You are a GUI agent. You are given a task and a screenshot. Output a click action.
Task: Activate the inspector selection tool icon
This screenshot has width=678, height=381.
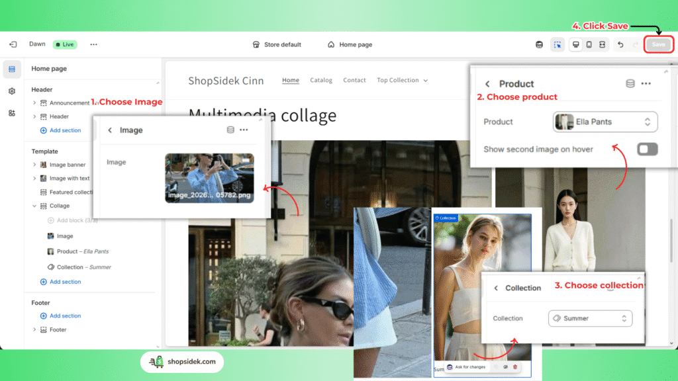point(557,44)
